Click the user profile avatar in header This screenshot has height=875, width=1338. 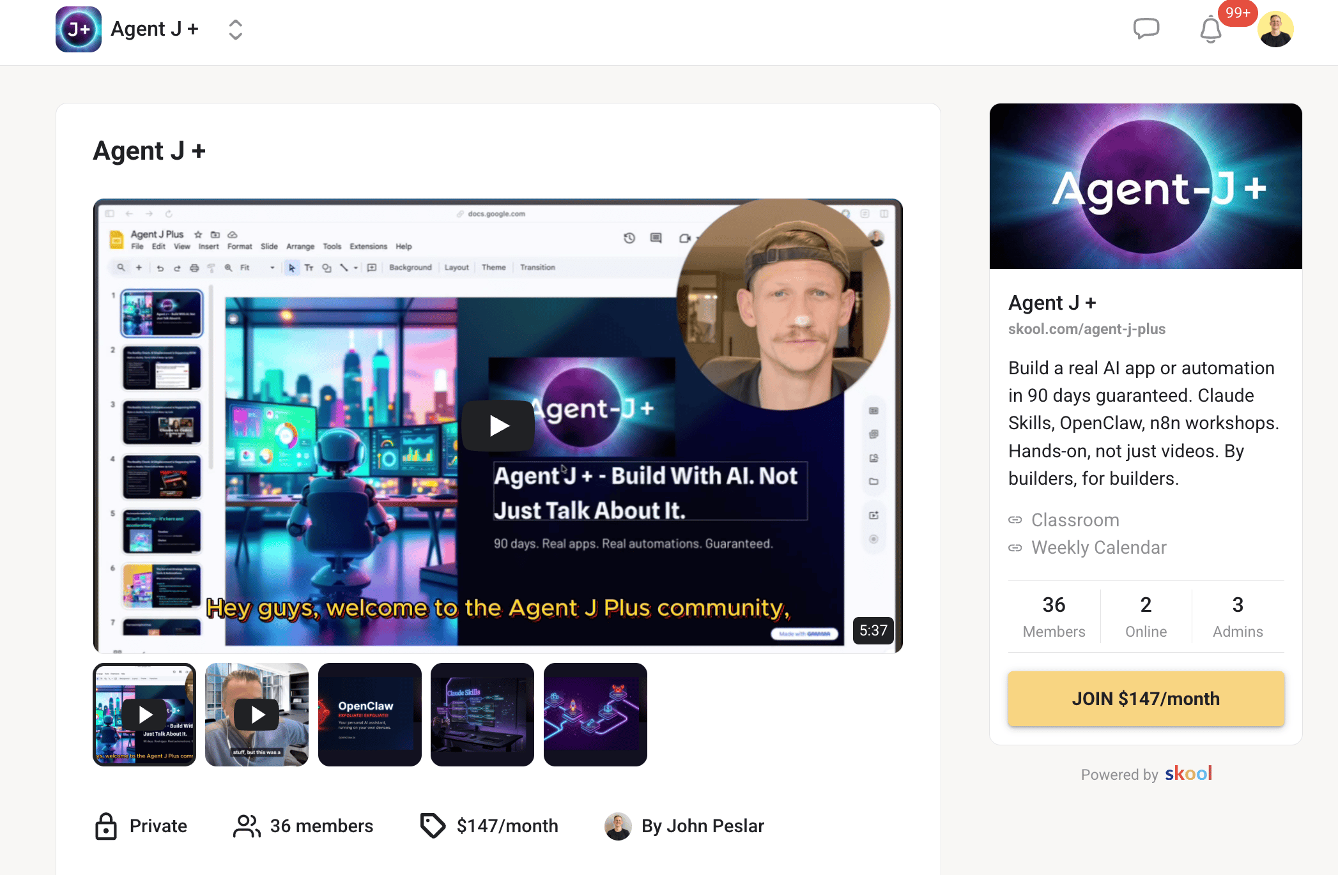[1275, 29]
